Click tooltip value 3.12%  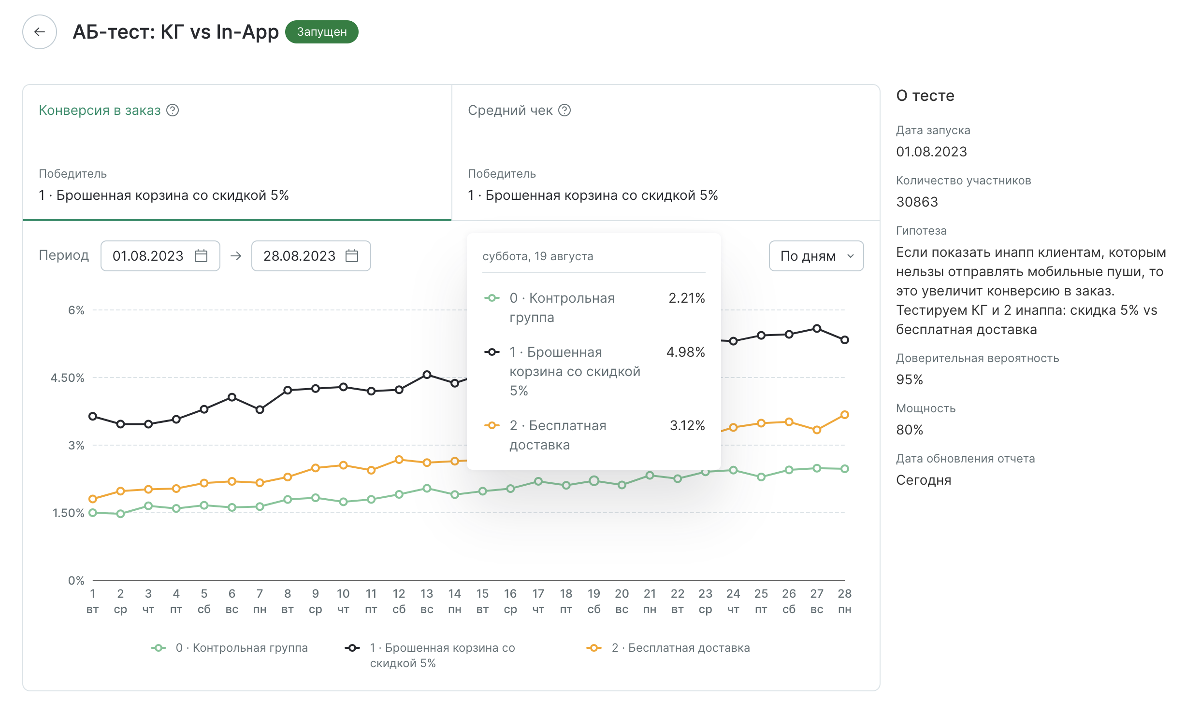coord(687,425)
